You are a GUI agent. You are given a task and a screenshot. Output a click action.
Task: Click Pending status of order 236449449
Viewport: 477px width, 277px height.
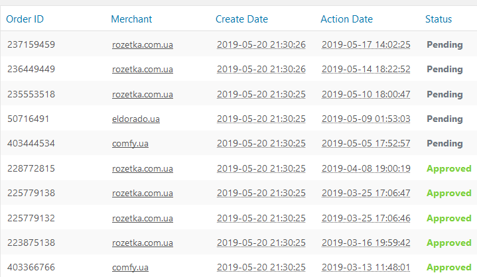point(444,69)
